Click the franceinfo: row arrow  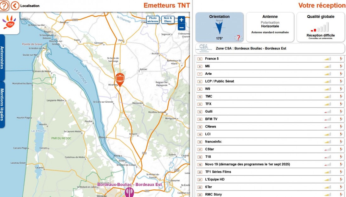[x=341, y=142]
